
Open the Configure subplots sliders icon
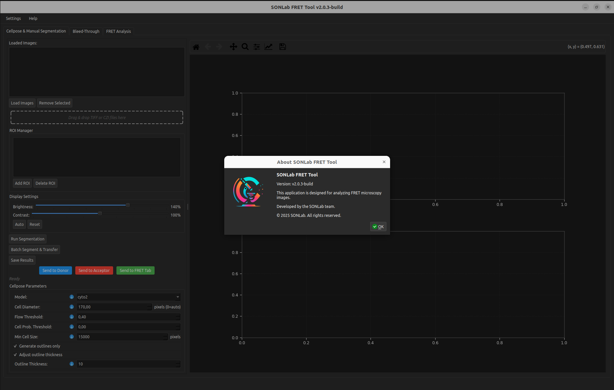click(x=257, y=47)
